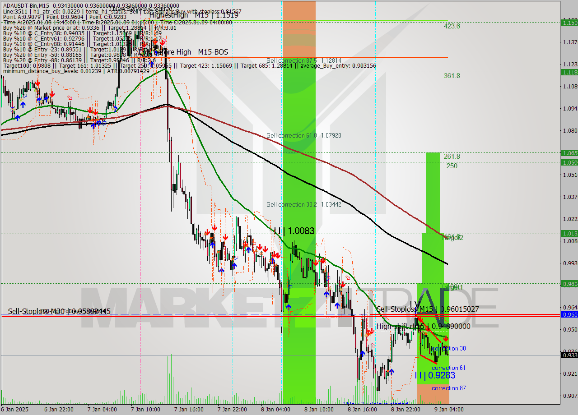Viewport: 578px width, 415px height.
Task: Click the 423.6 Fibonacci level label
Action: point(452,26)
